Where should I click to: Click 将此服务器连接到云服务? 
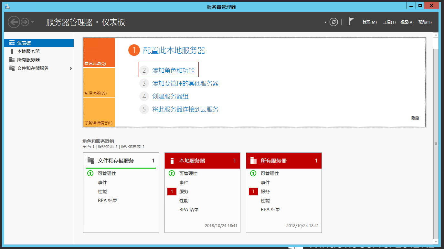(x=186, y=109)
